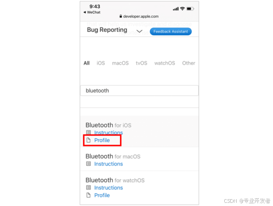Switch to the macOS filter tab
This screenshot has width=273, height=206.
point(120,63)
